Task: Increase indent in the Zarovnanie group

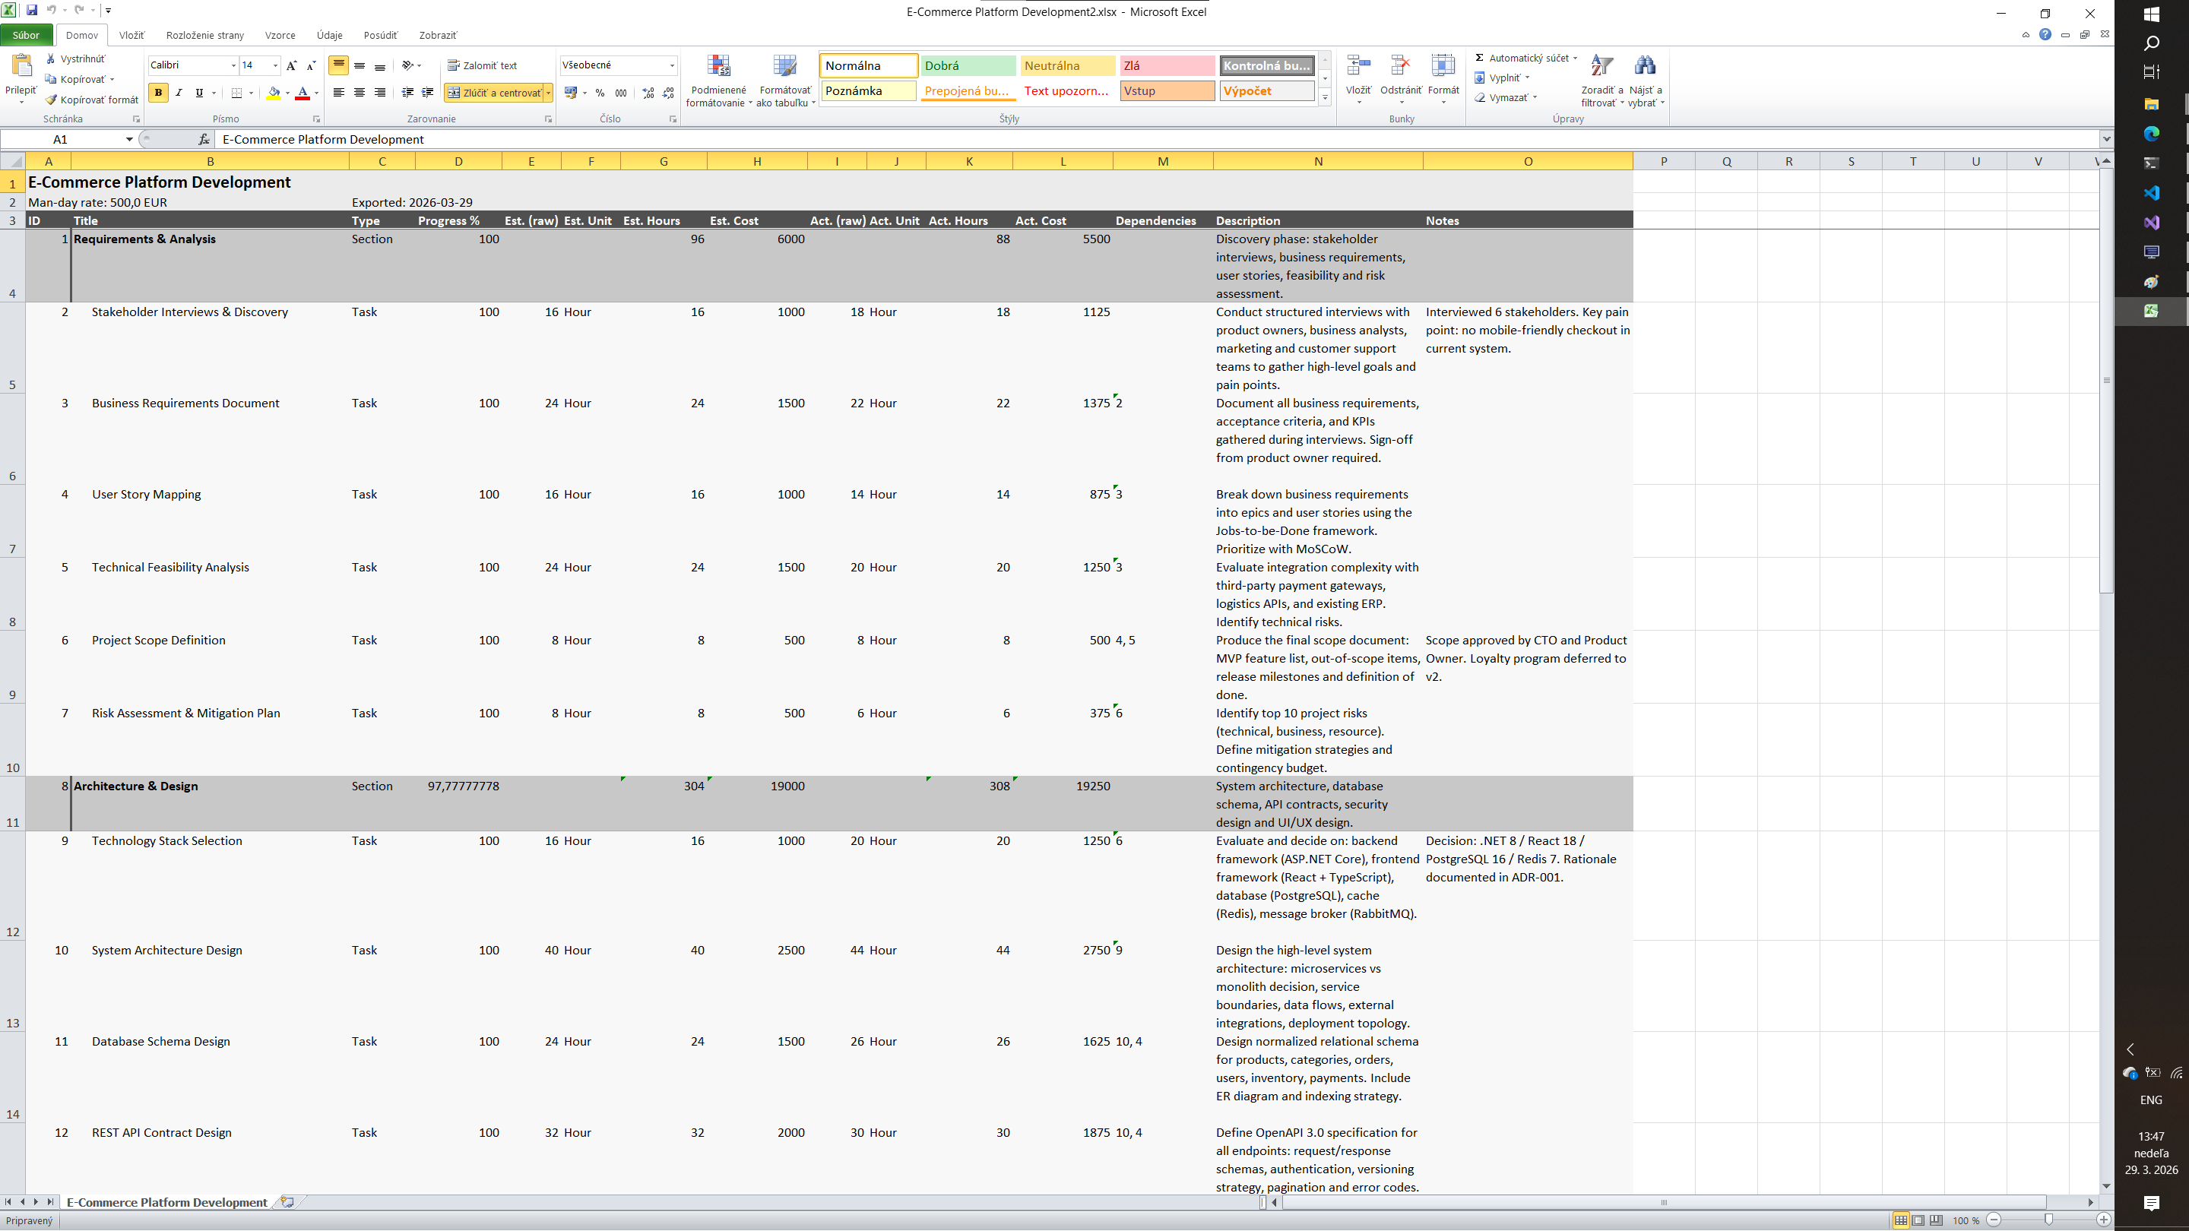Action: 427,93
